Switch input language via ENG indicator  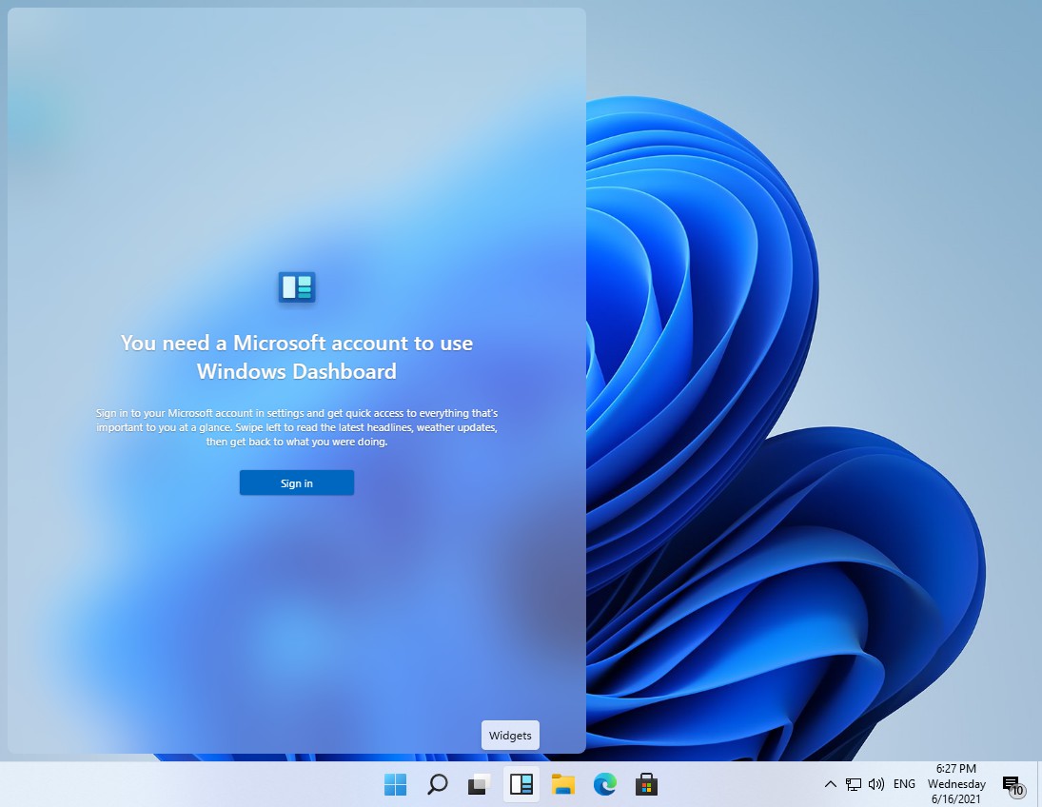click(x=904, y=784)
